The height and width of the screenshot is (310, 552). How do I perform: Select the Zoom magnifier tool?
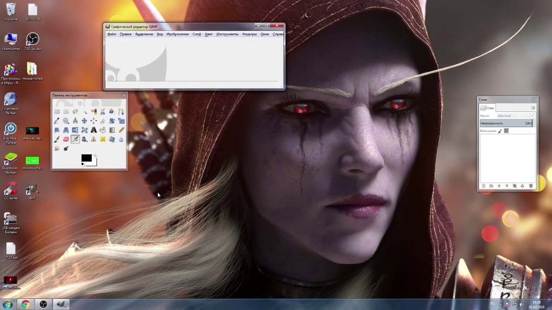tap(66, 121)
